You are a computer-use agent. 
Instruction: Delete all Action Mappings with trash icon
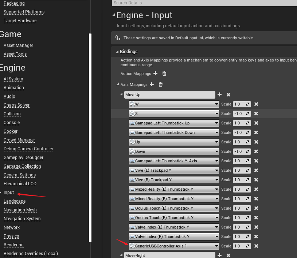click(164, 74)
